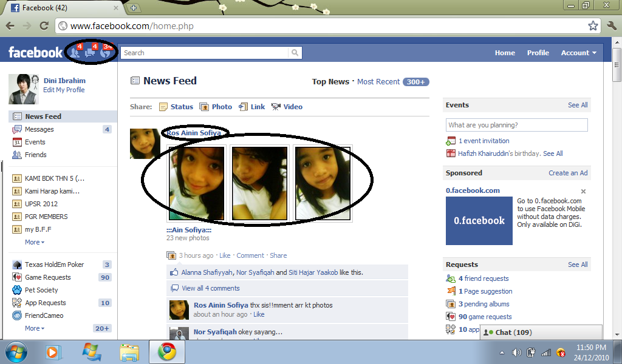Click Events calendar icon in sidebar

pos(16,142)
